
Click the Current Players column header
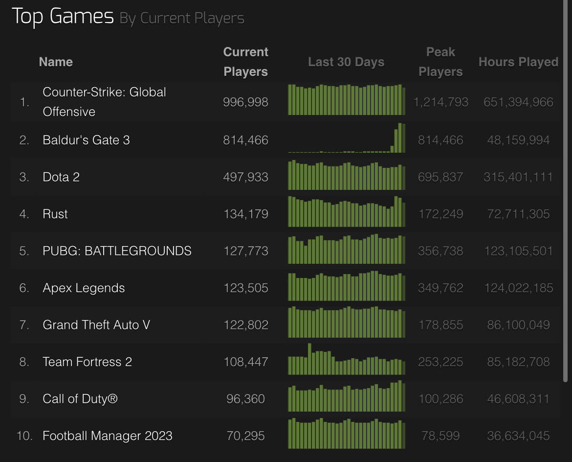tap(245, 62)
